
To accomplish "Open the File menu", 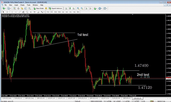I will click(x=5, y=5).
